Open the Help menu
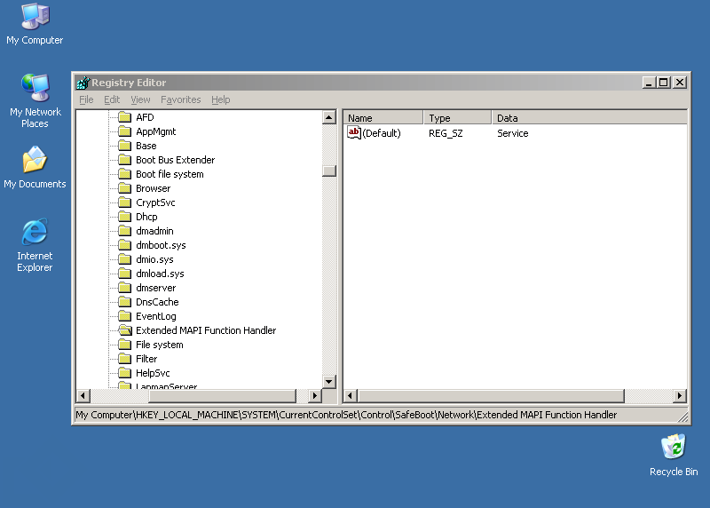 tap(220, 99)
